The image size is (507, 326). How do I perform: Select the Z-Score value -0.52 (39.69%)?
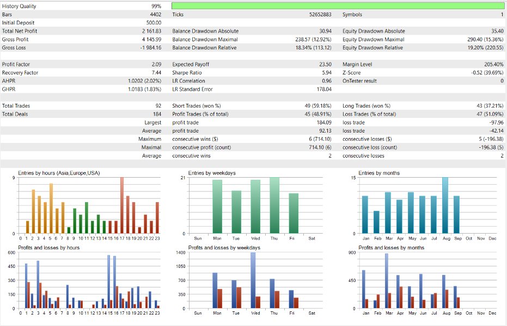487,73
